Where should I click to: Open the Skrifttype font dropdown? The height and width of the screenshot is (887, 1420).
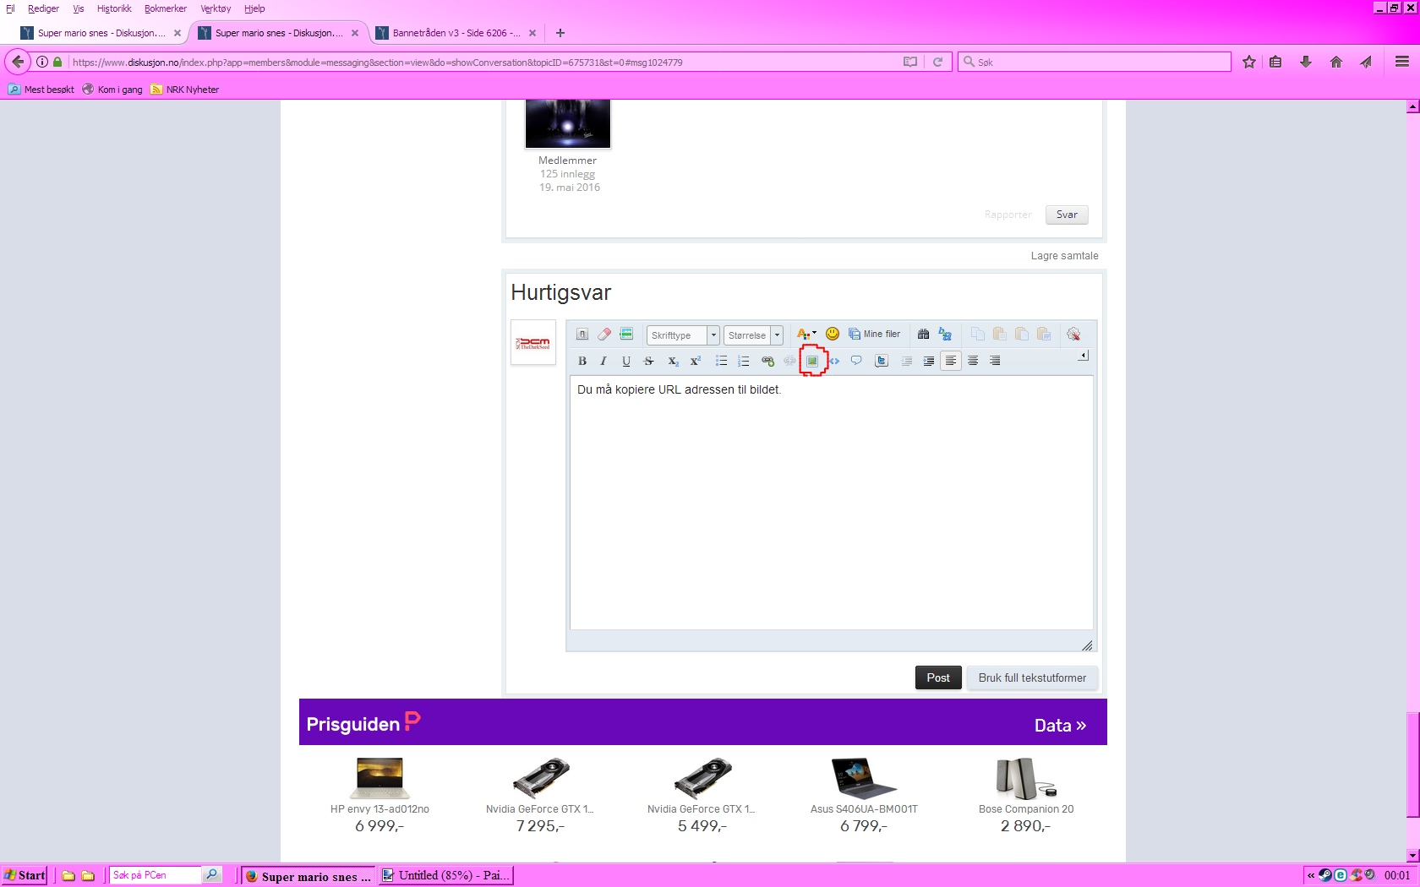[683, 335]
